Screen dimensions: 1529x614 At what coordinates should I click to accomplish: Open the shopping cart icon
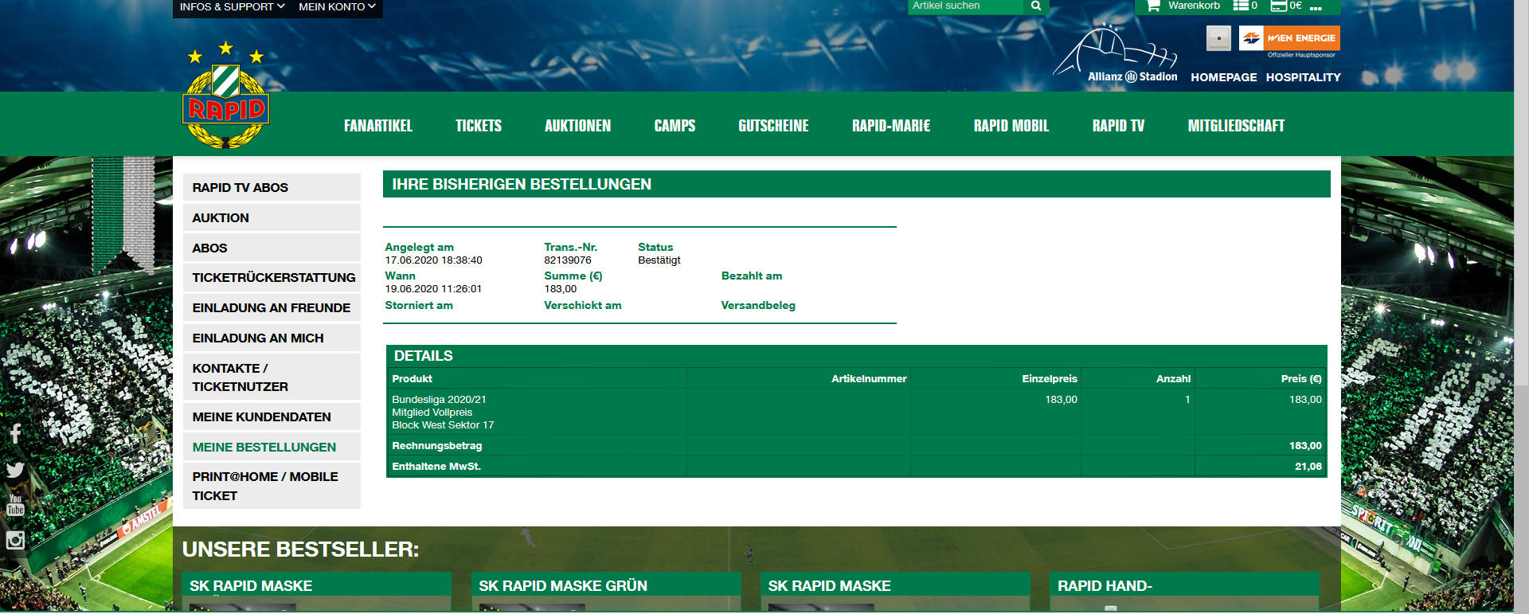pos(1152,6)
